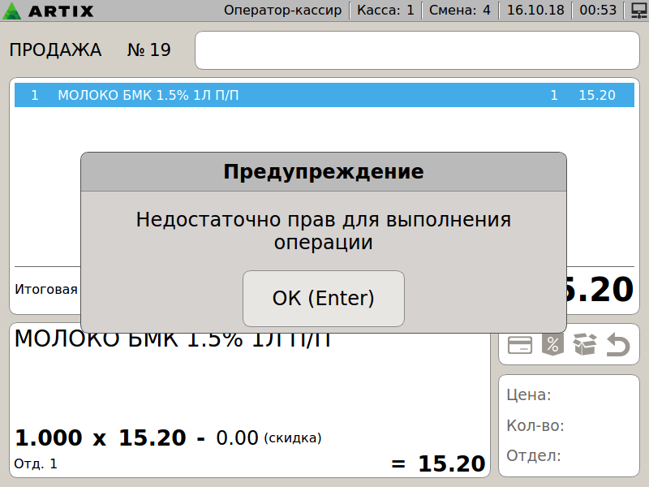
Task: Click the item total = 15.20
Action: (439, 464)
